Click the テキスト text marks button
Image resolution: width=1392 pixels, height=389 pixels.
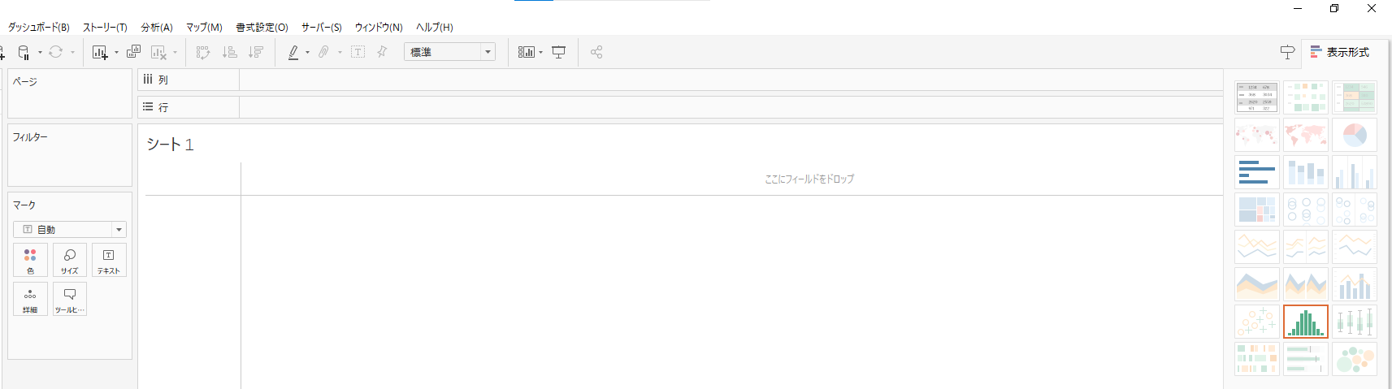109,260
